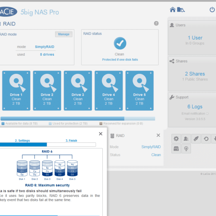
Task: Open the 6 Logs link
Action: 195,107
